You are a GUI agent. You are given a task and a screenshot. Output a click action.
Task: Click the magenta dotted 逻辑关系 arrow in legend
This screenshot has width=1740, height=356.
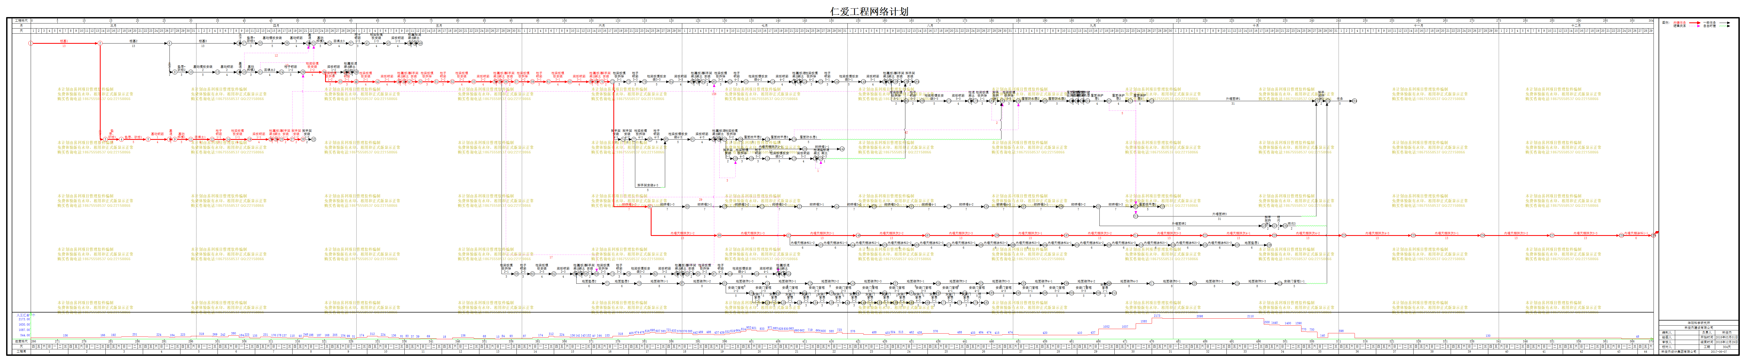pos(1695,26)
